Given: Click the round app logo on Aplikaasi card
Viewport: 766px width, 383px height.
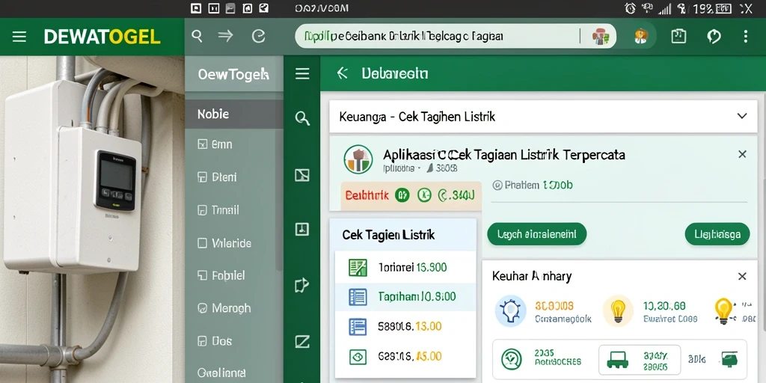Looking at the screenshot, I should click(358, 159).
